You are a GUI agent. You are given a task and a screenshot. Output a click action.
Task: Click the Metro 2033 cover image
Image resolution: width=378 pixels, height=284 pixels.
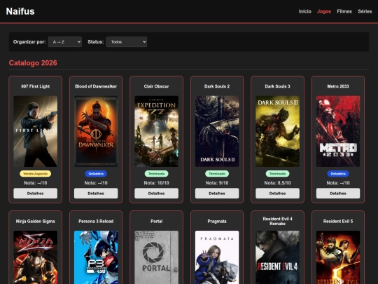tap(338, 131)
